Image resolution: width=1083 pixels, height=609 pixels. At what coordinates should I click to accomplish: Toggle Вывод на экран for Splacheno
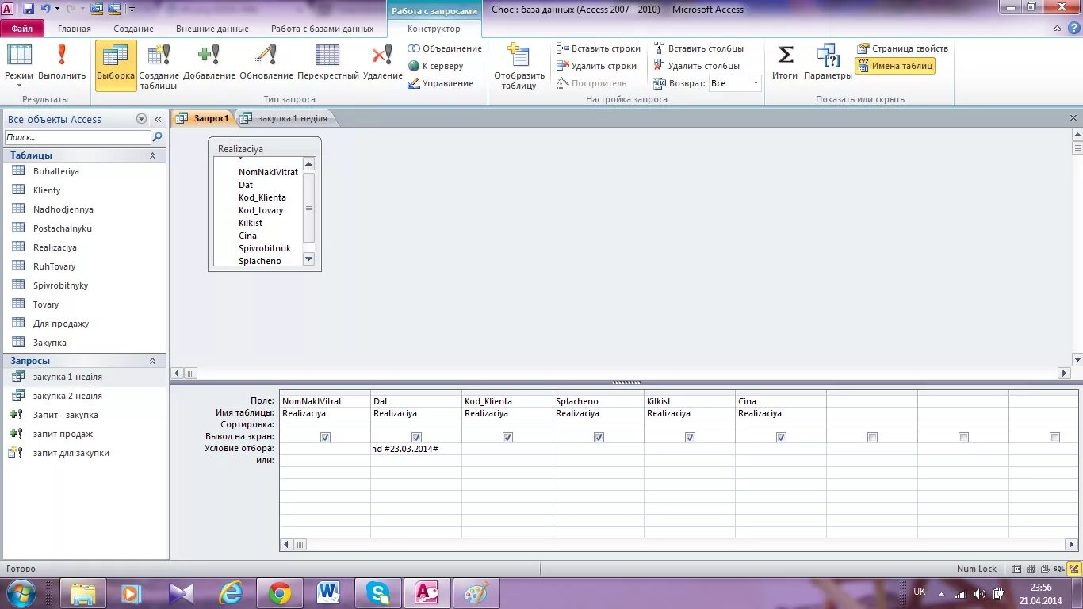(x=599, y=437)
